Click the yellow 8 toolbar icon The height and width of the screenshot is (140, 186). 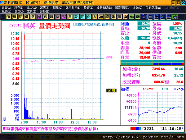(x=95, y=17)
